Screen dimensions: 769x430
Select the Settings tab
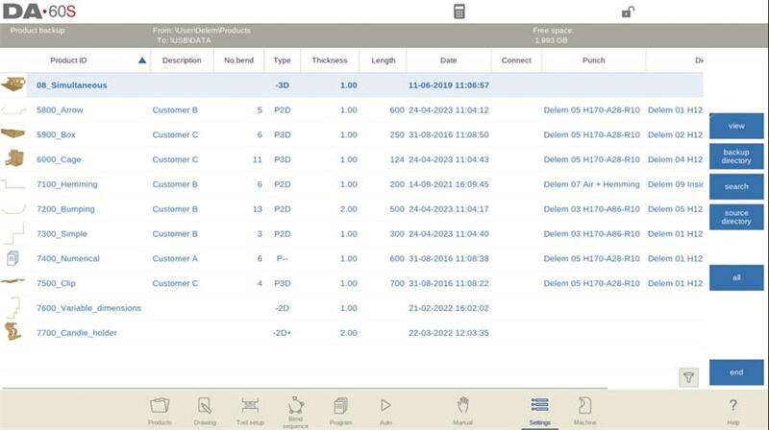point(539,410)
